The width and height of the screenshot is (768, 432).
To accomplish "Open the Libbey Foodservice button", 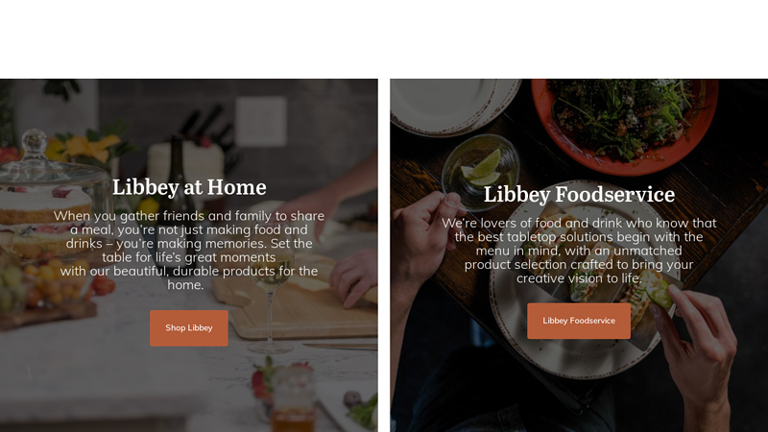I will [579, 321].
